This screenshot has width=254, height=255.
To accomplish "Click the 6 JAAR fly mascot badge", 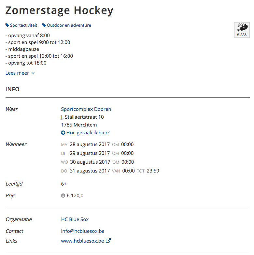I will (242, 30).
